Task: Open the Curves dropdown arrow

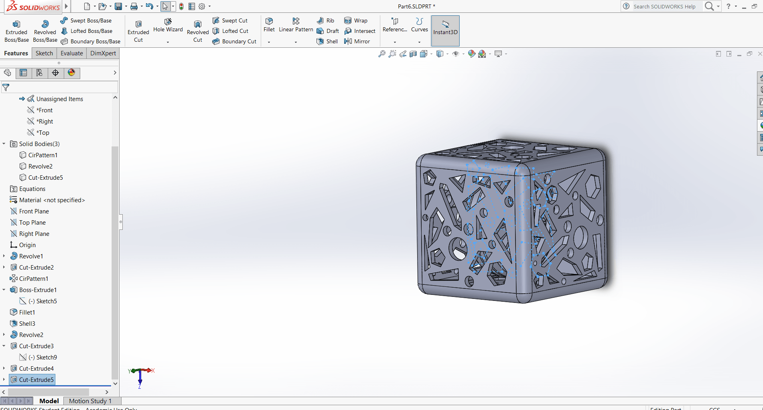Action: coord(419,42)
